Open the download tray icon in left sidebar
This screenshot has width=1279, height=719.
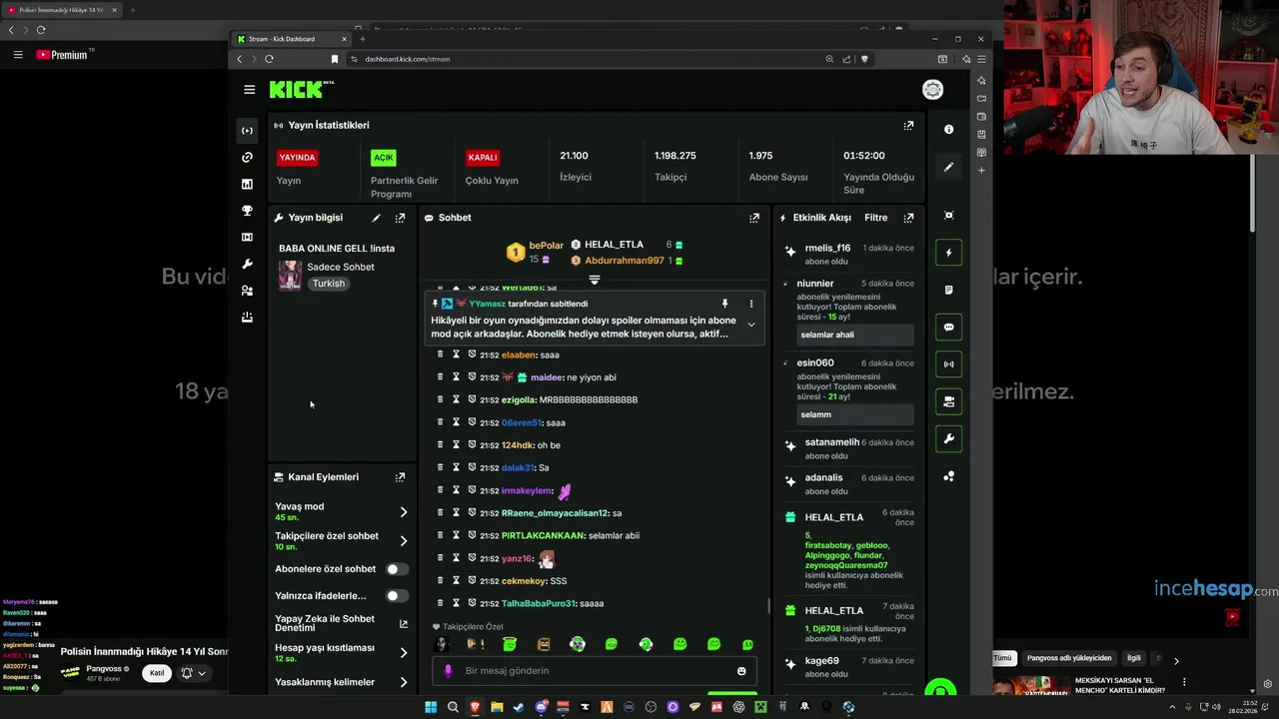pos(247,318)
